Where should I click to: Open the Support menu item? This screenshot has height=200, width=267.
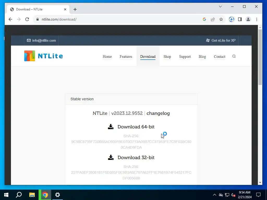(185, 57)
